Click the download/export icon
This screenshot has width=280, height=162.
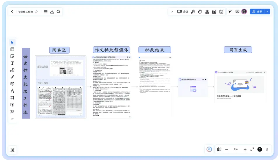click(x=52, y=12)
